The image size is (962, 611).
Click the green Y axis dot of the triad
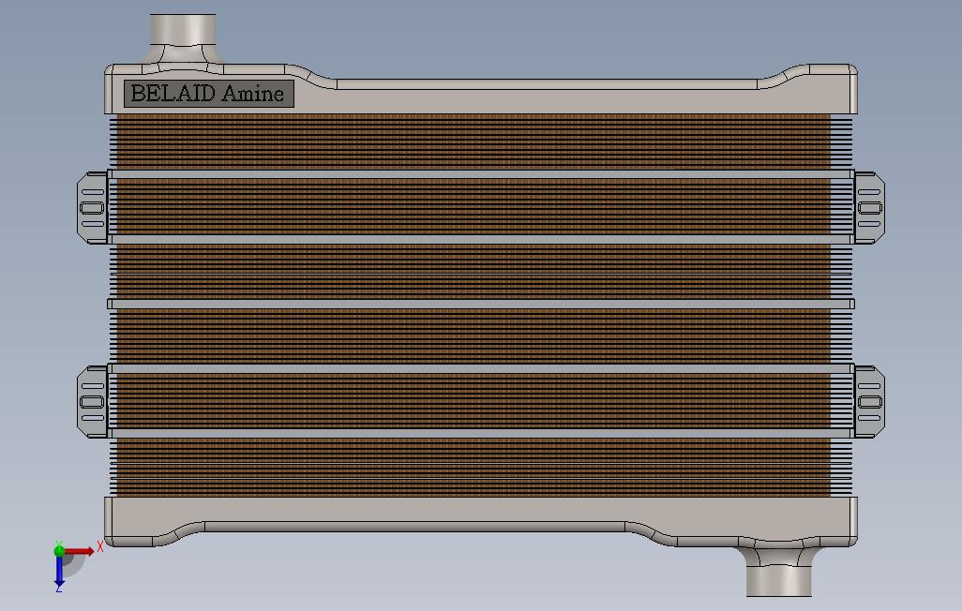(59, 551)
